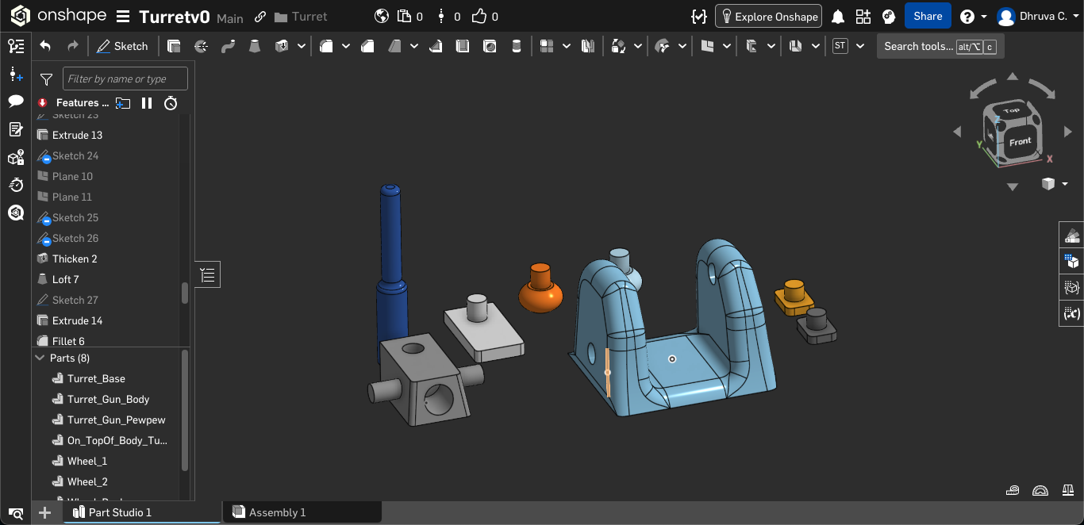Open the dropdown next to Draft tool
Viewport: 1084px width, 525px height.
pyautogui.click(x=415, y=46)
